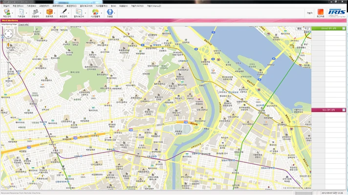Open the 교량관리 bridge management icon

coord(35,13)
